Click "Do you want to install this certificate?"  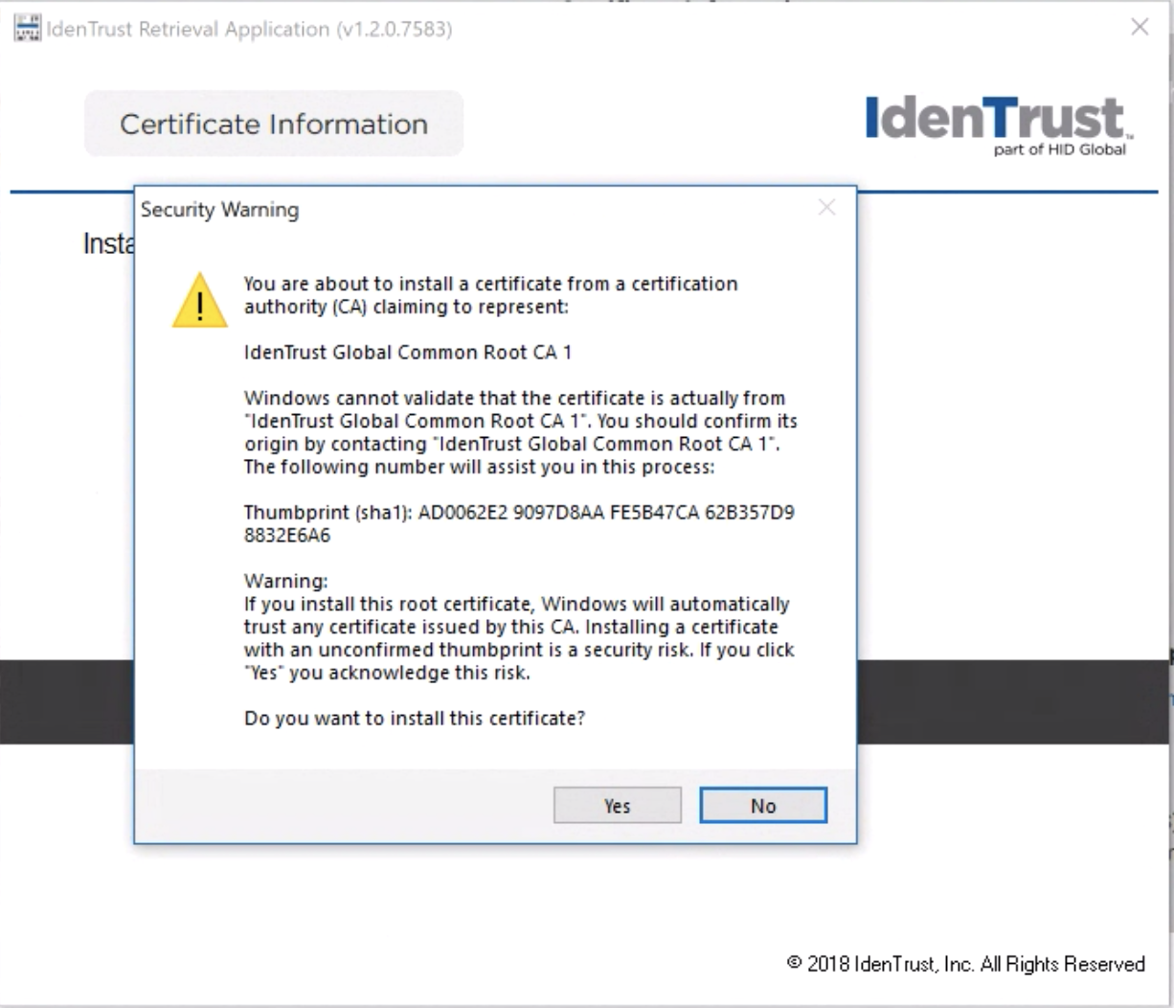click(415, 719)
